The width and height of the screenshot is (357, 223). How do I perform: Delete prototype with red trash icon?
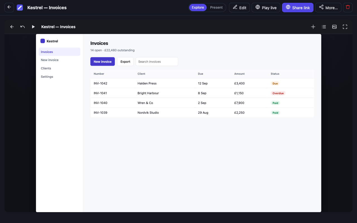pos(348,8)
